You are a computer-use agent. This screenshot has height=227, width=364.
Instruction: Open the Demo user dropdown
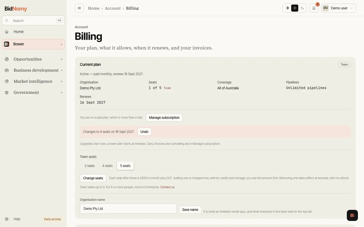click(x=338, y=8)
